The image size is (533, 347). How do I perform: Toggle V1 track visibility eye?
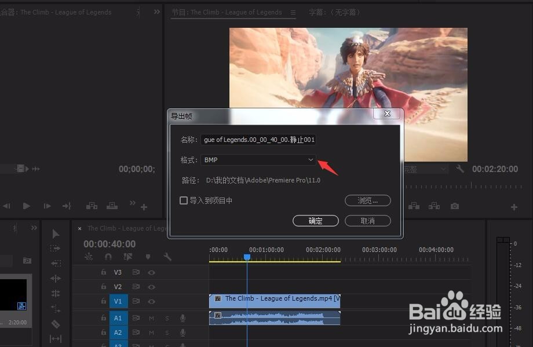(x=151, y=301)
